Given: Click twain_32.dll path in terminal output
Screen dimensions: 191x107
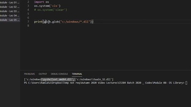Looking at the screenshot, I should pyautogui.click(x=94, y=79).
